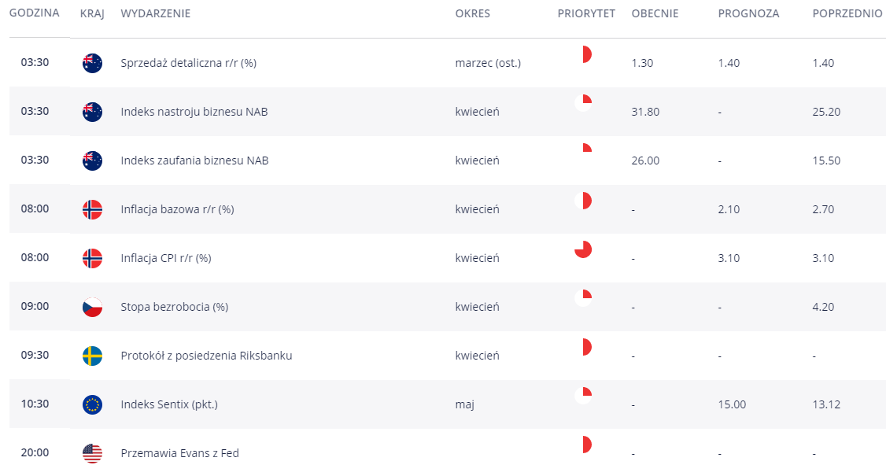Click the PROGNOZA column header
The image size is (886, 476).
pyautogui.click(x=748, y=13)
